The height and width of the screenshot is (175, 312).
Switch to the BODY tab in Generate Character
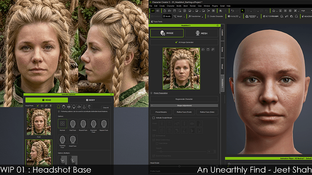point(90,100)
